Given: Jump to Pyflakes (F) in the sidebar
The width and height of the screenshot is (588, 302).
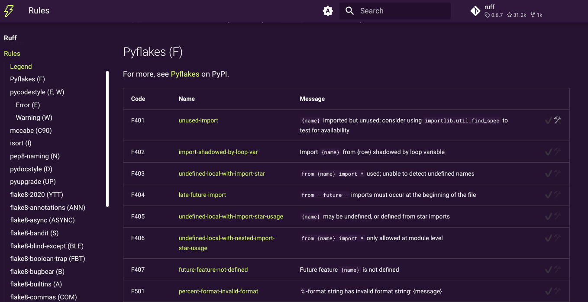Looking at the screenshot, I should tap(27, 79).
